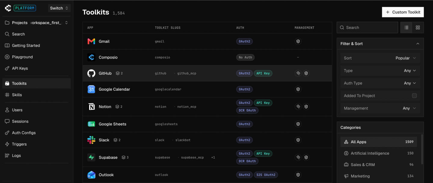
Task: Open the Sessions page
Action: coord(36,121)
